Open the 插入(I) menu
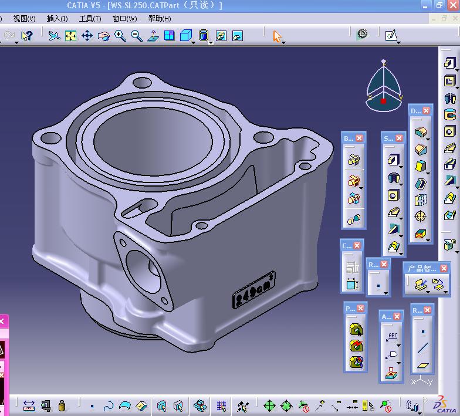Screen dimensions: 460x416 tap(58, 19)
